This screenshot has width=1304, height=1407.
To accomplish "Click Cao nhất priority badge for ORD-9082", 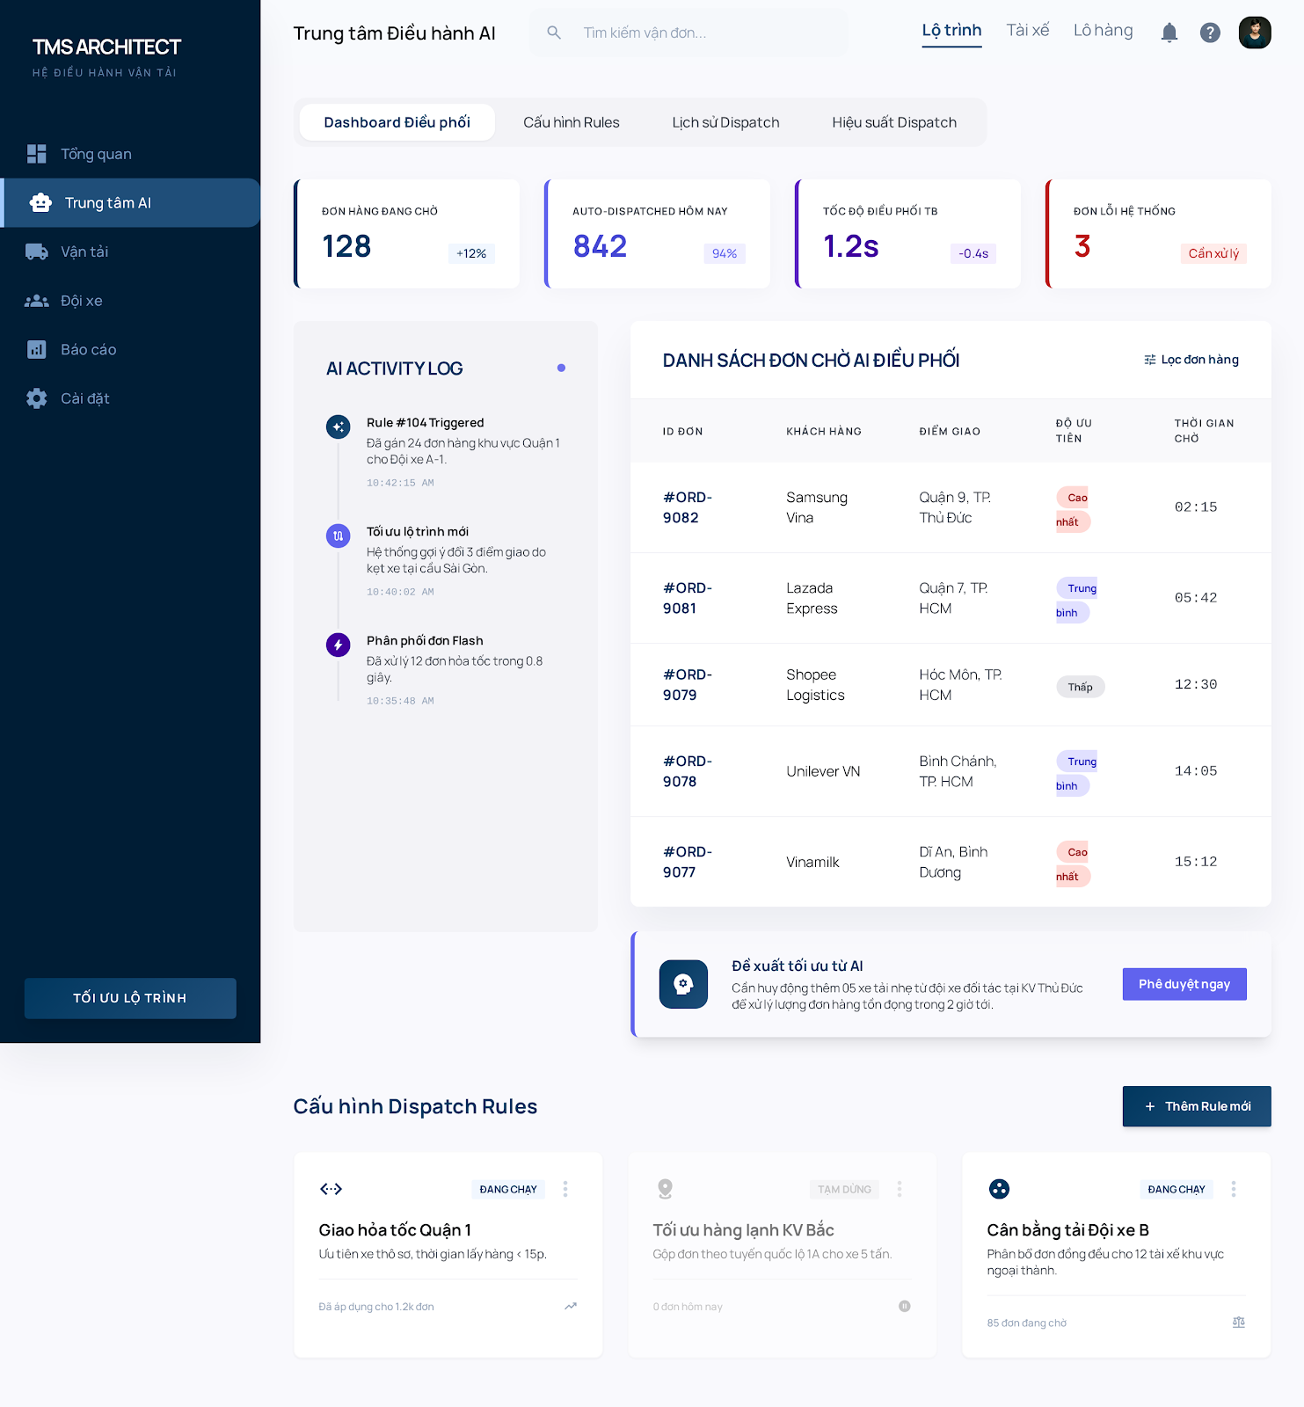I will [1074, 509].
